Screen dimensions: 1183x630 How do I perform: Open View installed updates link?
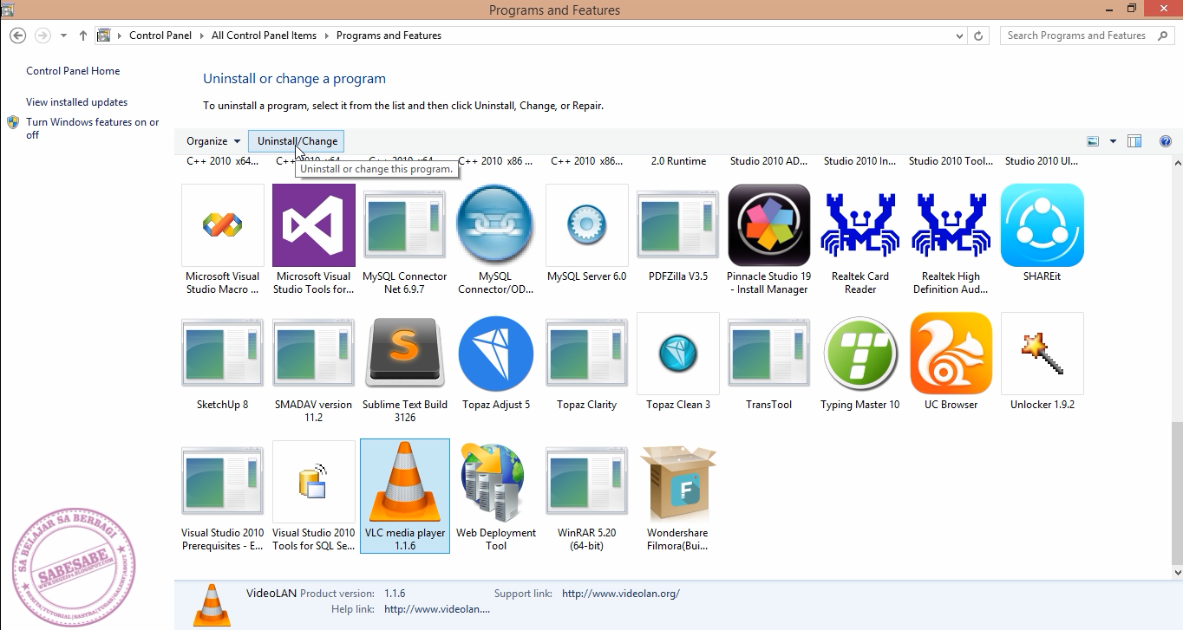point(76,102)
